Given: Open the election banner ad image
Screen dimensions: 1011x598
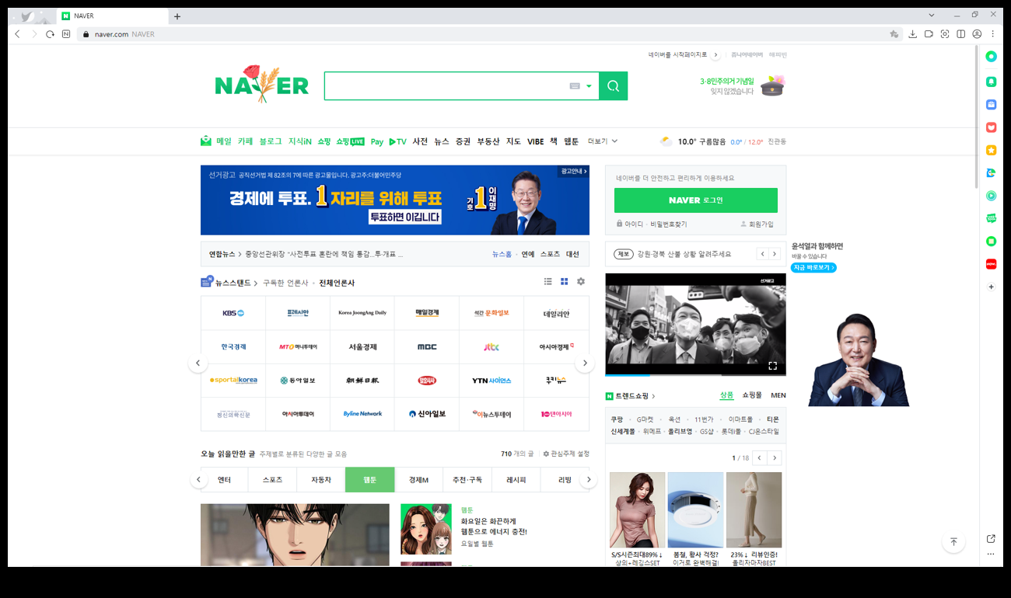Looking at the screenshot, I should tap(394, 200).
